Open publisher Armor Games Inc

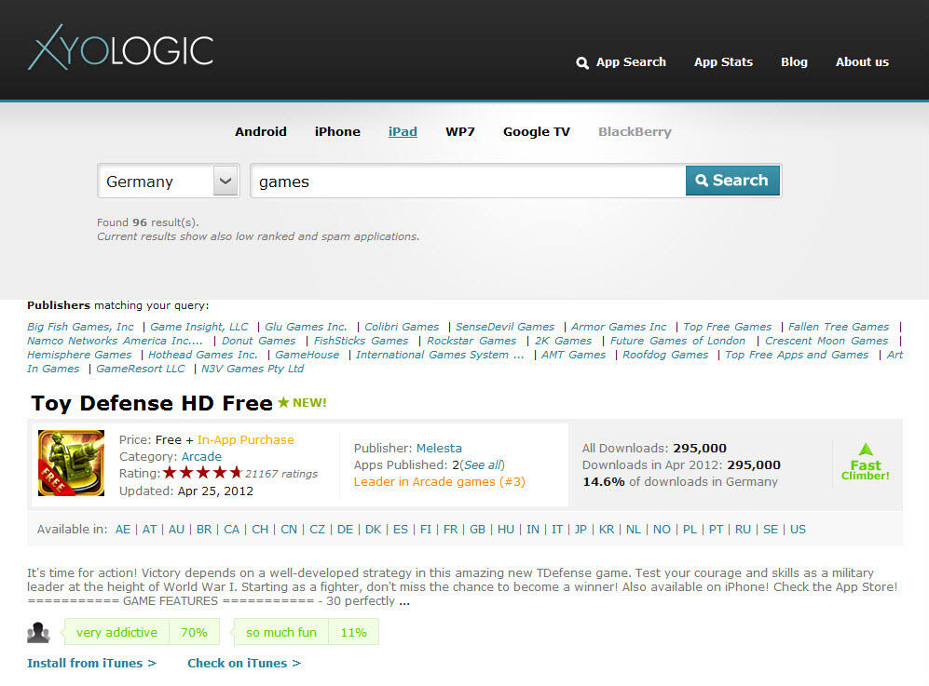[x=619, y=327]
